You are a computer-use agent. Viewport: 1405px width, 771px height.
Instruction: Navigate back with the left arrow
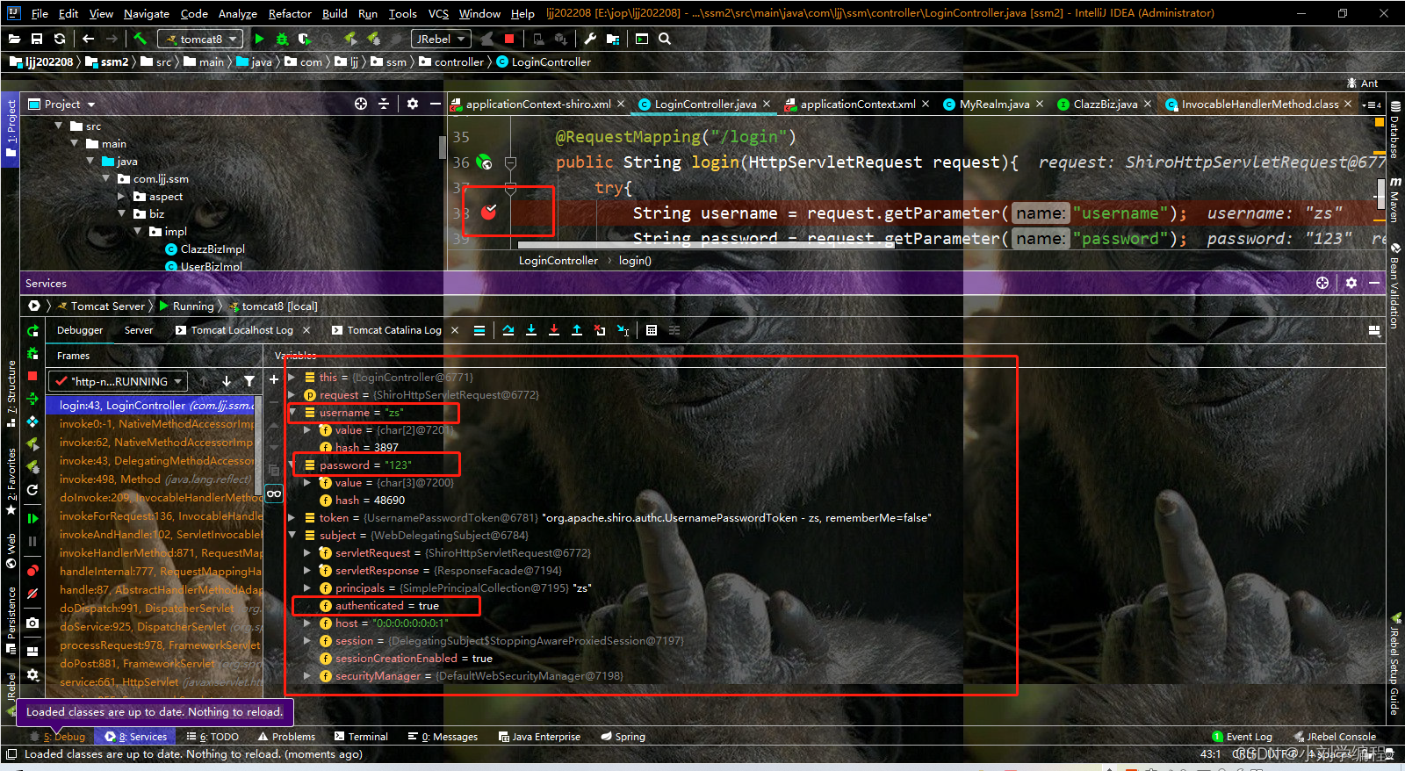point(88,39)
